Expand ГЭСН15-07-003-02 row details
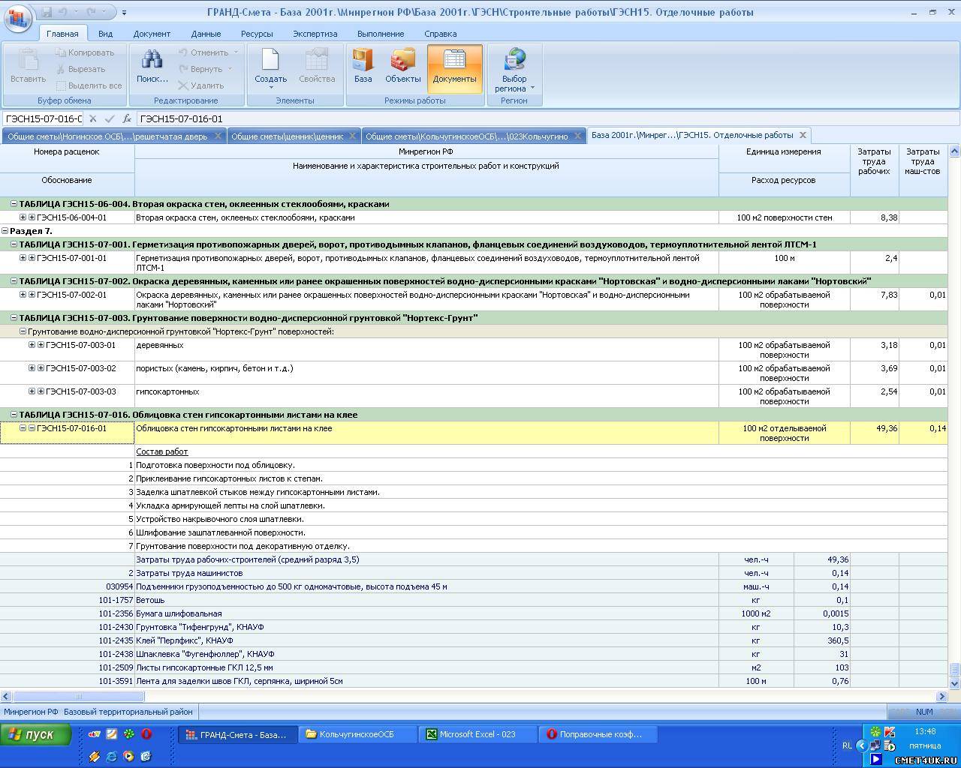Screen dimensions: 961x768 coord(32,368)
